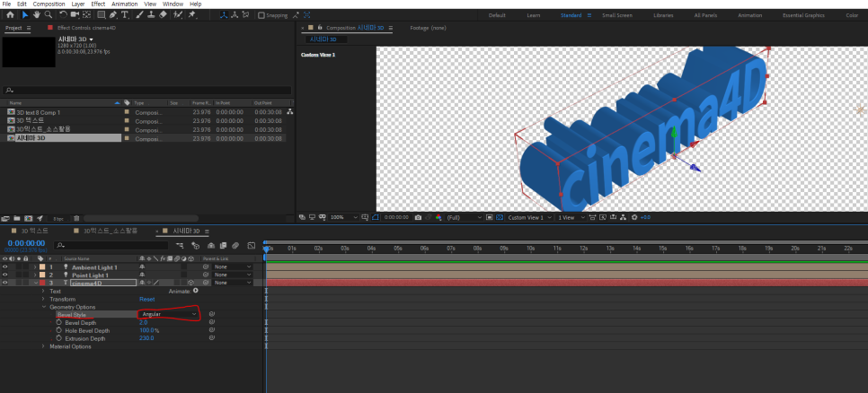868x393 pixels.
Task: Create a new composition from Project panel footer
Action: coord(28,218)
